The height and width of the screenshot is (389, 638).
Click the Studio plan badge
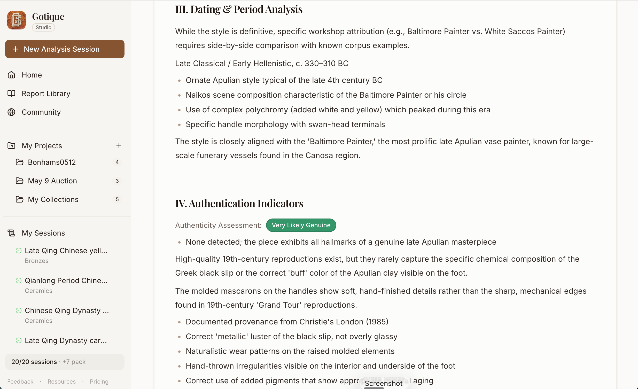[x=43, y=27]
